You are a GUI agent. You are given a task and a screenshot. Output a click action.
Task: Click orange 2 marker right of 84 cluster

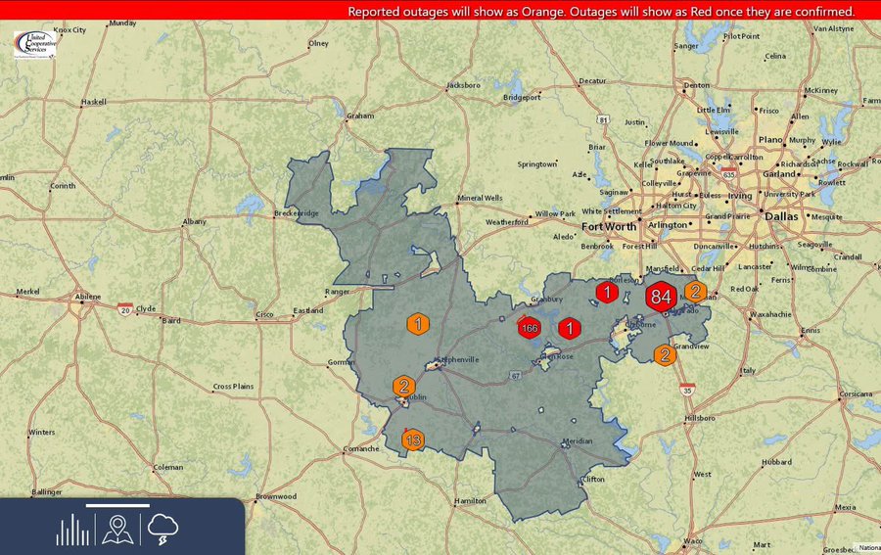click(695, 291)
